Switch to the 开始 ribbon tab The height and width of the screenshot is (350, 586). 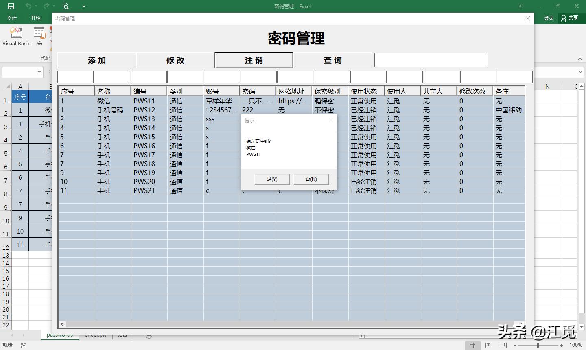pyautogui.click(x=35, y=18)
